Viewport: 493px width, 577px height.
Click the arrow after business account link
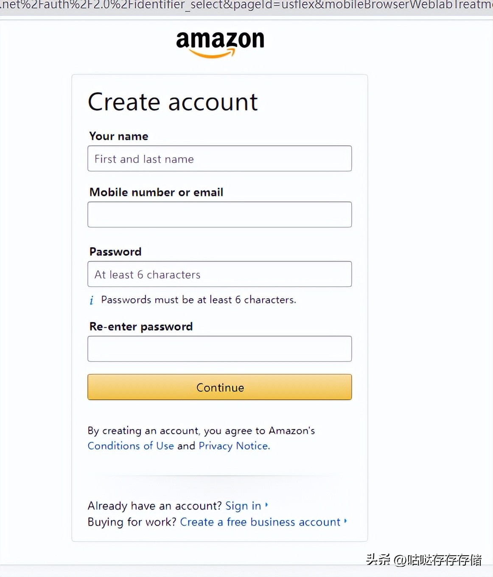(x=346, y=521)
